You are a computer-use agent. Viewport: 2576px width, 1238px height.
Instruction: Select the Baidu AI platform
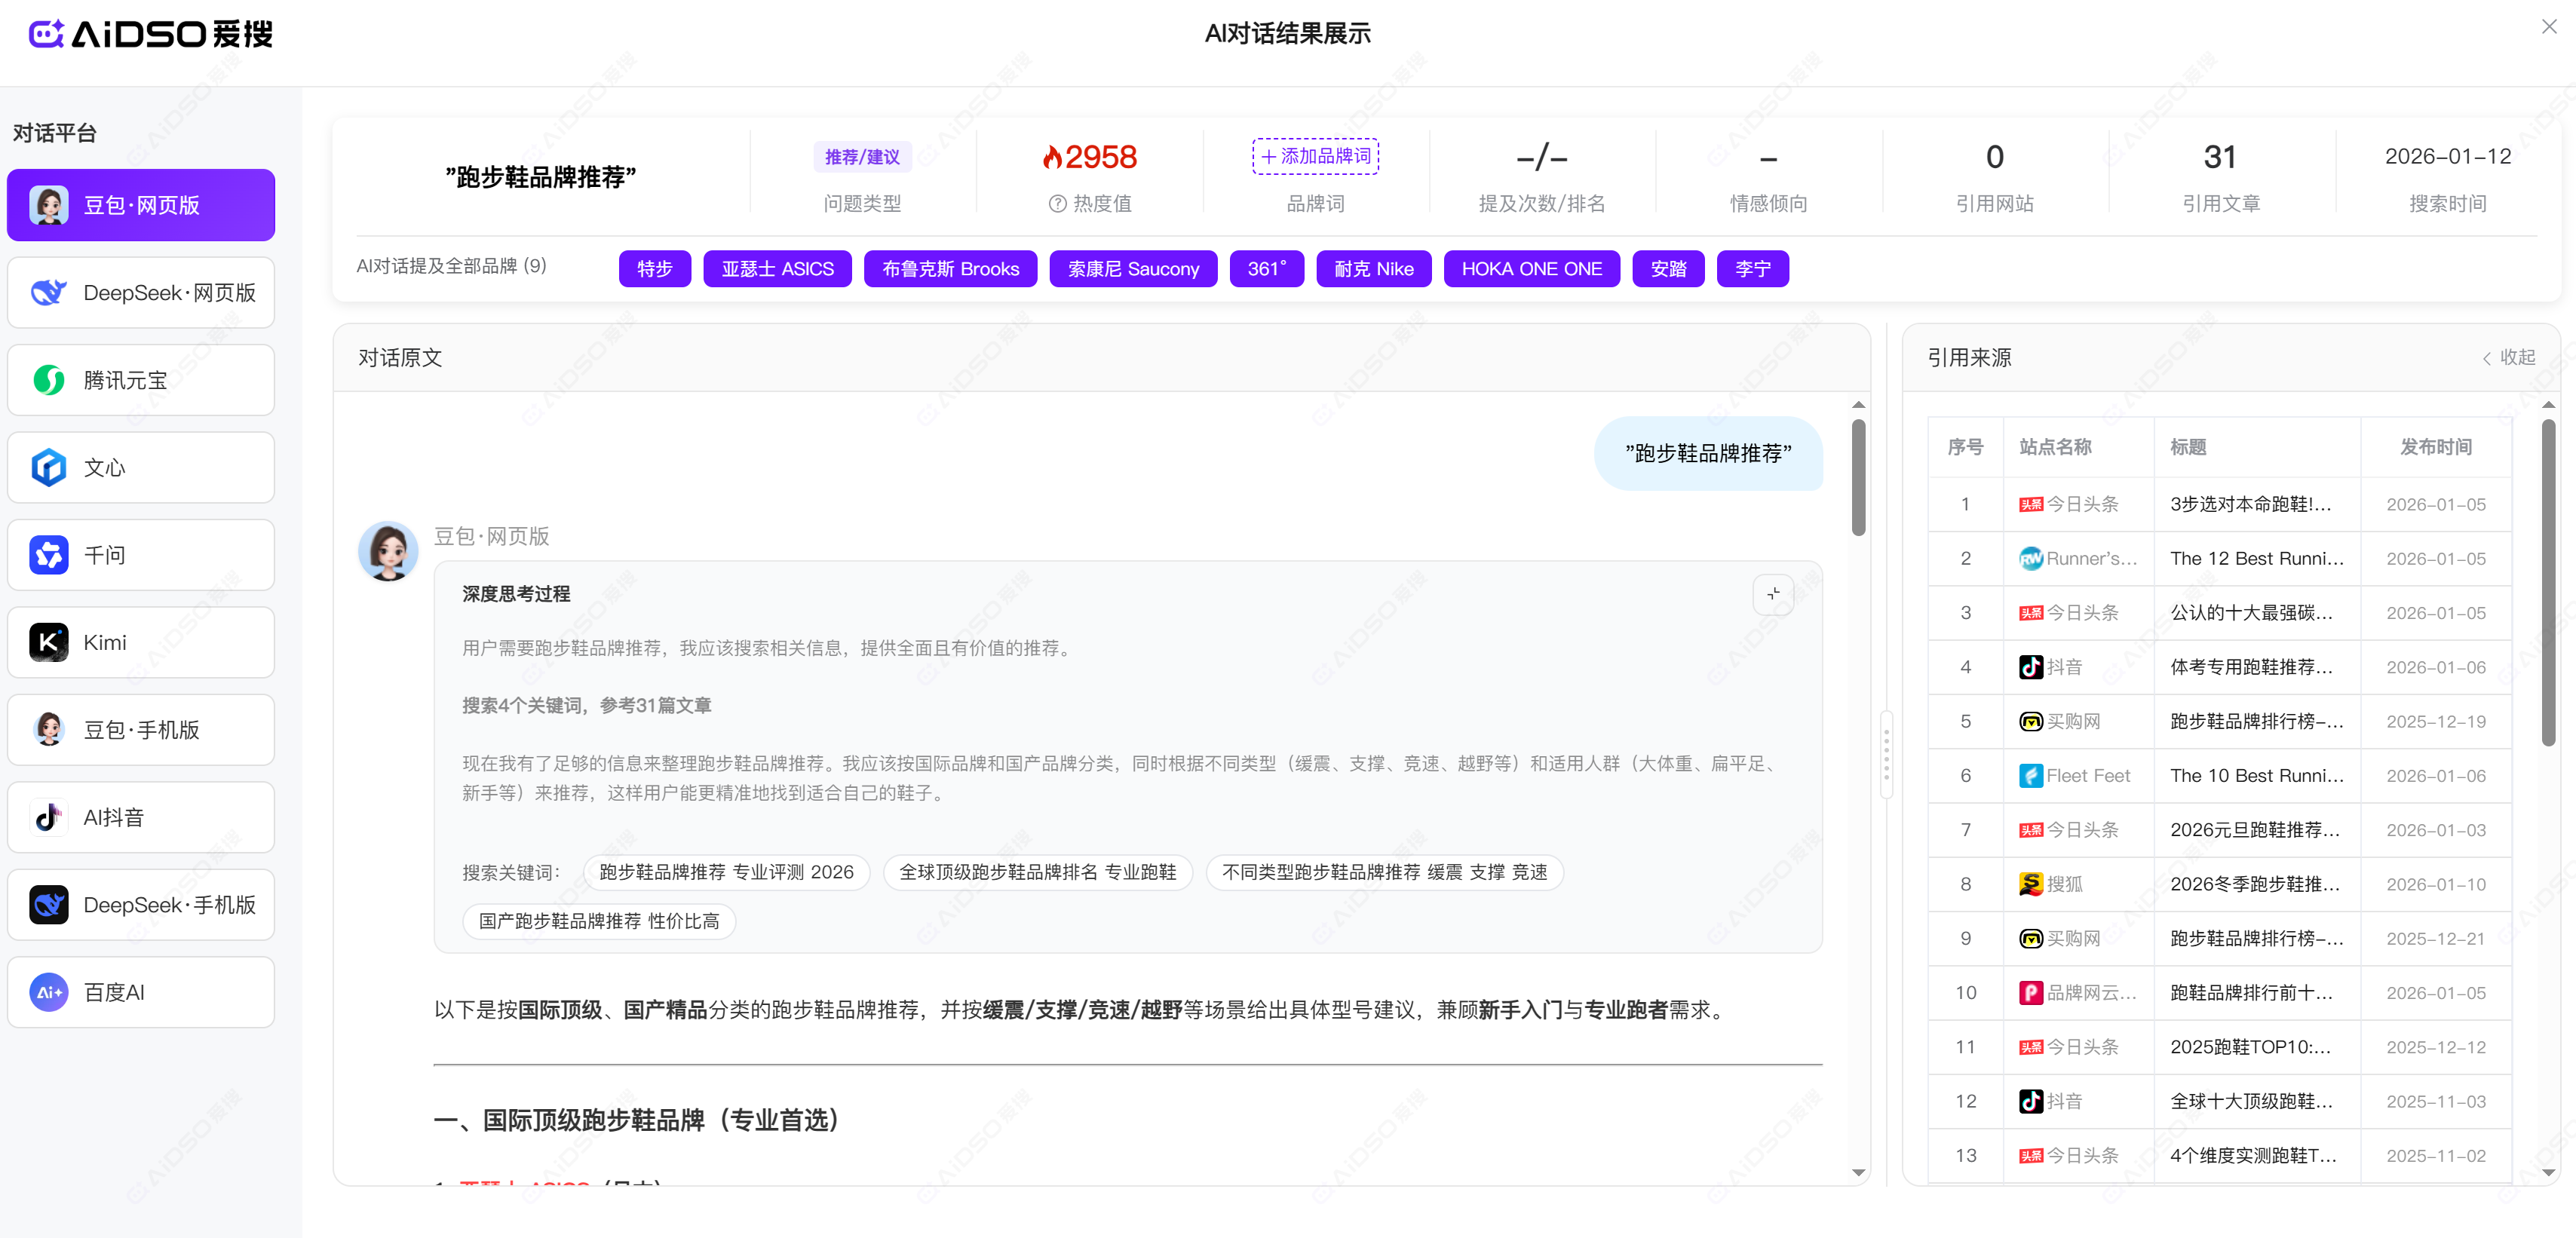[x=141, y=992]
